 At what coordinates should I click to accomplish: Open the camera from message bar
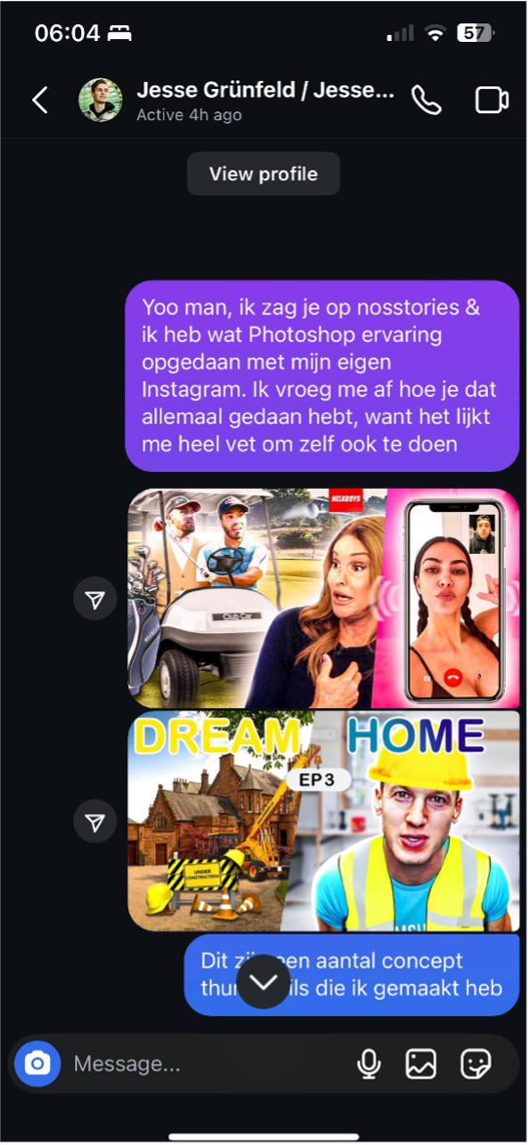point(37,1063)
